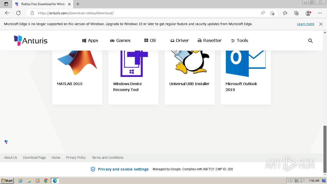Click scrollbar down arrow
The height and width of the screenshot is (184, 327).
click(x=325, y=175)
